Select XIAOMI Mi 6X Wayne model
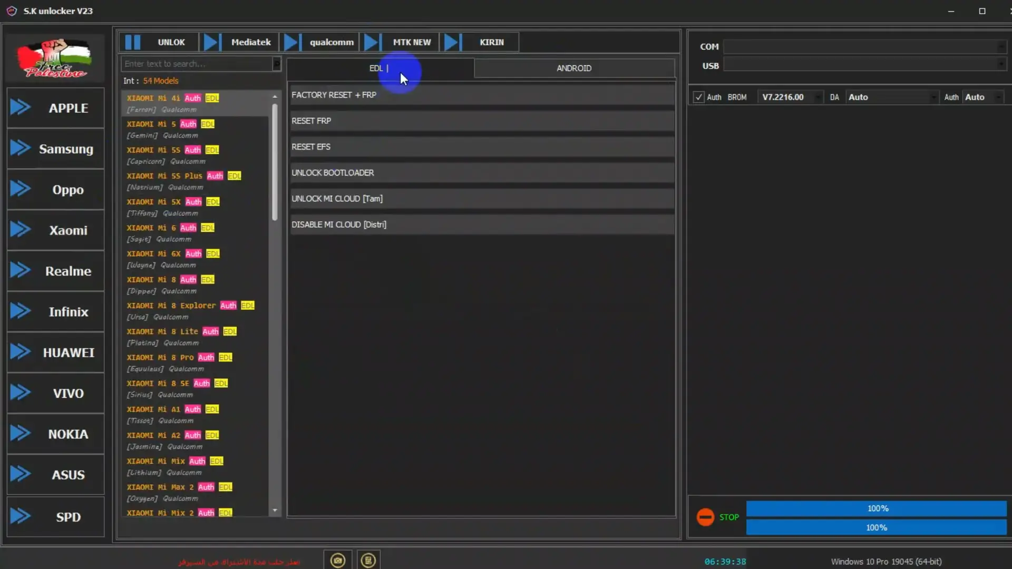Viewport: 1012px width, 569px height. [x=196, y=259]
